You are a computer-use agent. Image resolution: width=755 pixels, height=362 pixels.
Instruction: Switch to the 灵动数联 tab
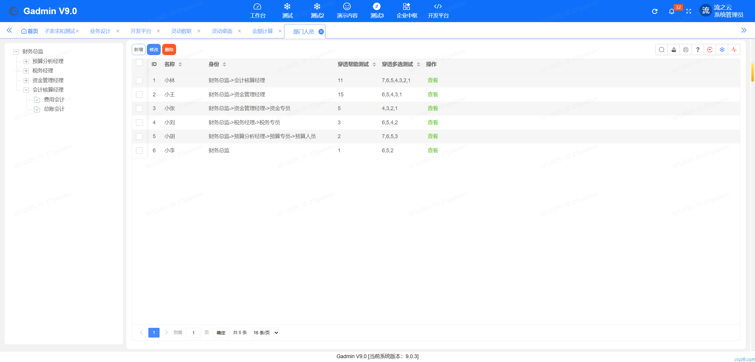click(x=181, y=31)
